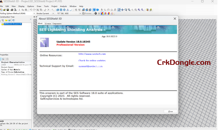Open the http://www.sestech.com link

(x=92, y=54)
